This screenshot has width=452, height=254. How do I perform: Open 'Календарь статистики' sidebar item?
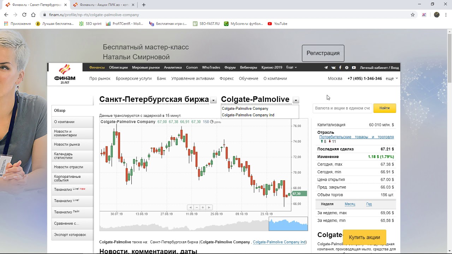pyautogui.click(x=73, y=156)
